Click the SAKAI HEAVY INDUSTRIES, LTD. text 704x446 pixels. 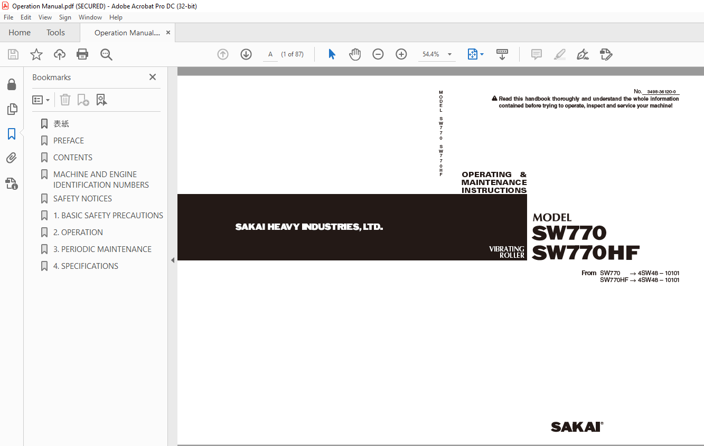click(x=309, y=227)
